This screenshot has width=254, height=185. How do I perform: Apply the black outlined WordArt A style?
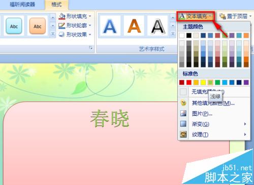point(158,26)
